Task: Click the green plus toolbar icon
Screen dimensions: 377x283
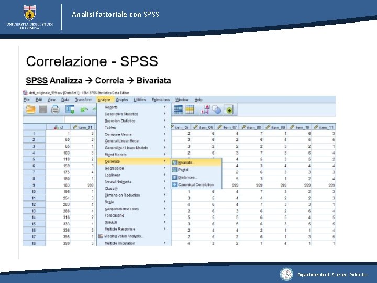Action: pos(228,110)
